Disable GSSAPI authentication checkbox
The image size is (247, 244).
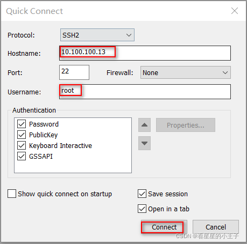coord(22,156)
